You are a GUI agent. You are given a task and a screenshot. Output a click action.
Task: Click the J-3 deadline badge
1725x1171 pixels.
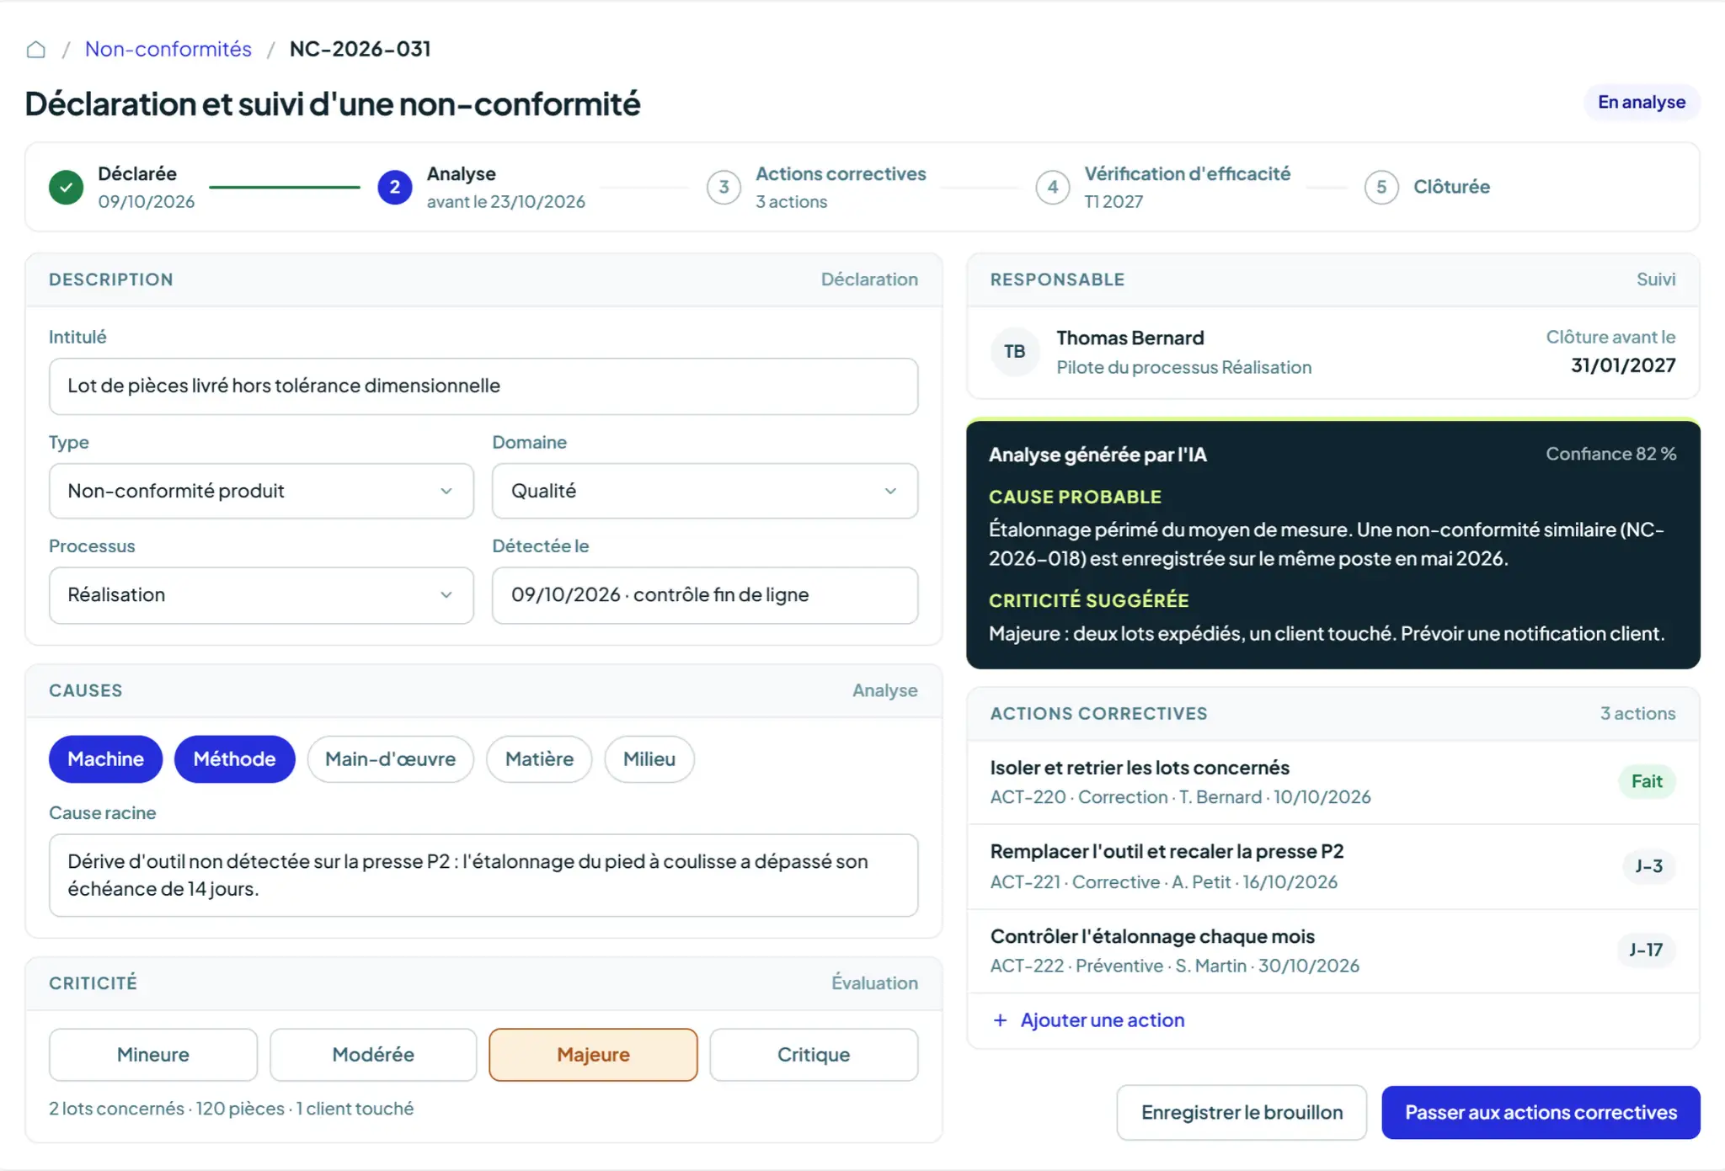click(1648, 866)
